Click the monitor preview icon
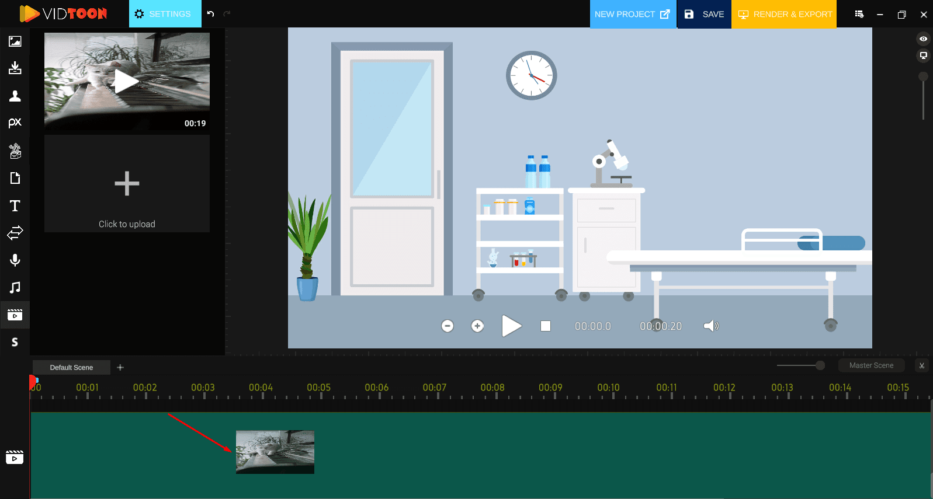The height and width of the screenshot is (499, 933). pyautogui.click(x=924, y=55)
